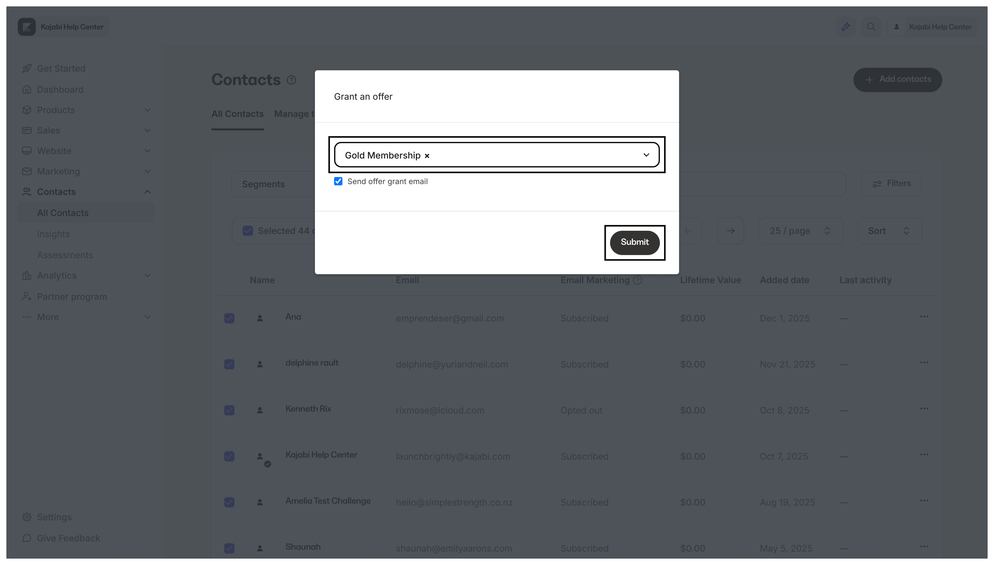Viewport: 994px width, 565px height.
Task: Click the Add contacts button
Action: pyautogui.click(x=898, y=80)
